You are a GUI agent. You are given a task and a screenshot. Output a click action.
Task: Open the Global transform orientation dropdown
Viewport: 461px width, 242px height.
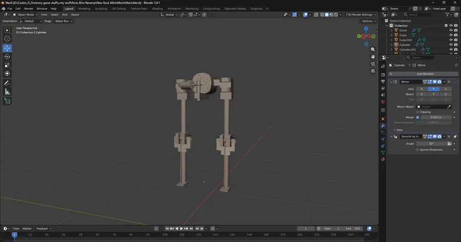tap(169, 14)
